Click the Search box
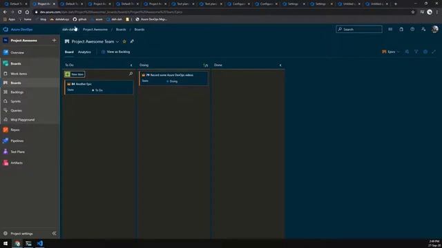The width and height of the screenshot is (442, 248). tap(359, 29)
